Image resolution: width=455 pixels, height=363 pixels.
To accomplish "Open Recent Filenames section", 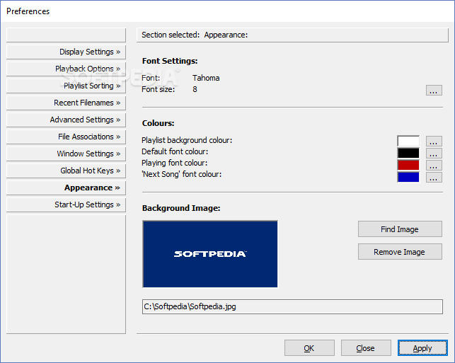I will 66,103.
